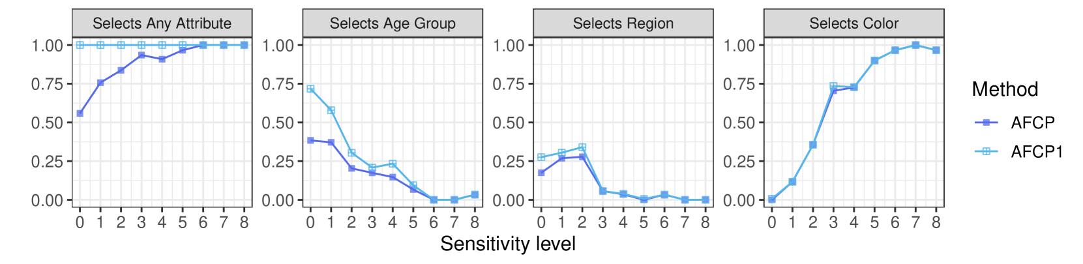The height and width of the screenshot is (264, 1083).
Task: Click the AFCP1 legend marker icon
Action: click(x=986, y=151)
